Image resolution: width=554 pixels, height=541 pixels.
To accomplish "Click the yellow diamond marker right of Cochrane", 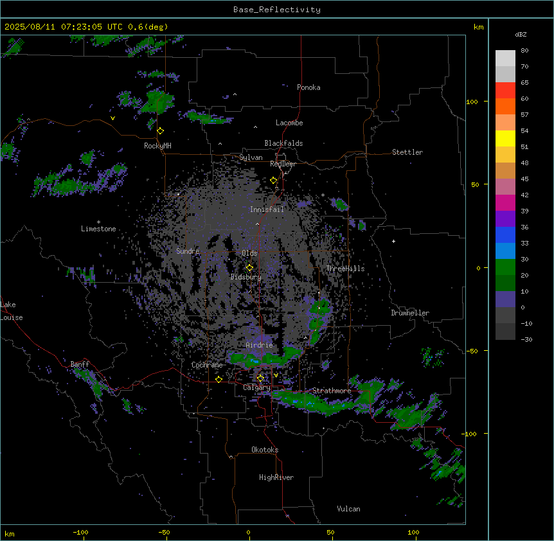I will click(219, 379).
